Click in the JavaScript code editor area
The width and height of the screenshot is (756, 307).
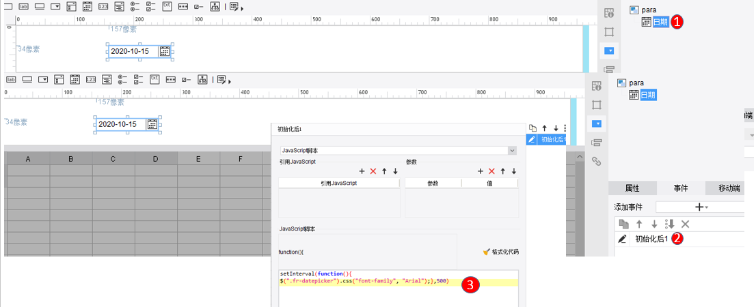pyautogui.click(x=399, y=288)
